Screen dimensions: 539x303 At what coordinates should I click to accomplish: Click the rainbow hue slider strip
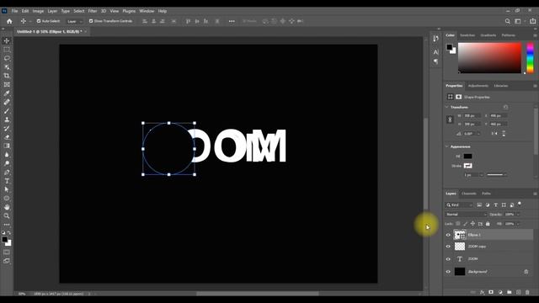coord(530,58)
